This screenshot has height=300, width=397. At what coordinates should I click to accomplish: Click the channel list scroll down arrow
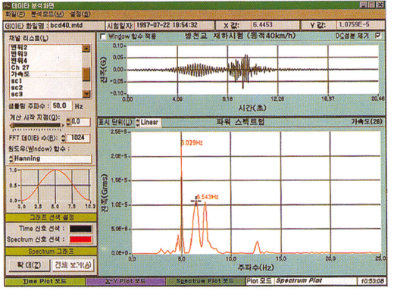tap(86, 94)
